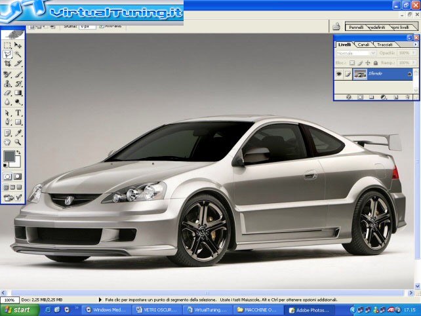Viewport: 421px width, 316px height.
Task: Open the Windows start menu
Action: tap(18, 310)
